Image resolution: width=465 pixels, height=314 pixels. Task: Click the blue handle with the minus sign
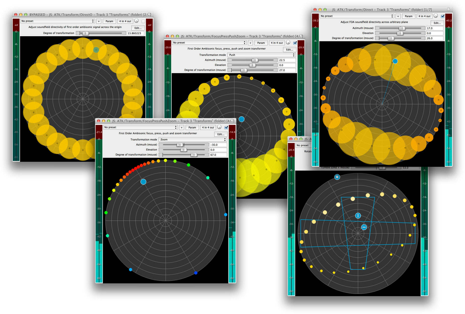click(x=364, y=227)
